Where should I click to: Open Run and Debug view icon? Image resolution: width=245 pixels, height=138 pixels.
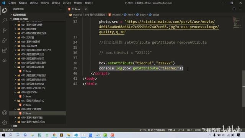[5, 40]
